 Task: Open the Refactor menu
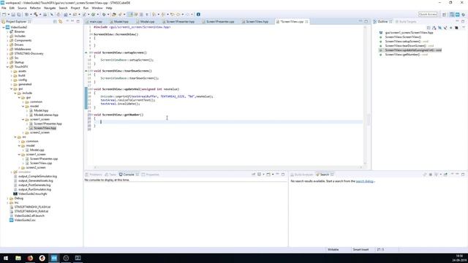click(x=35, y=8)
